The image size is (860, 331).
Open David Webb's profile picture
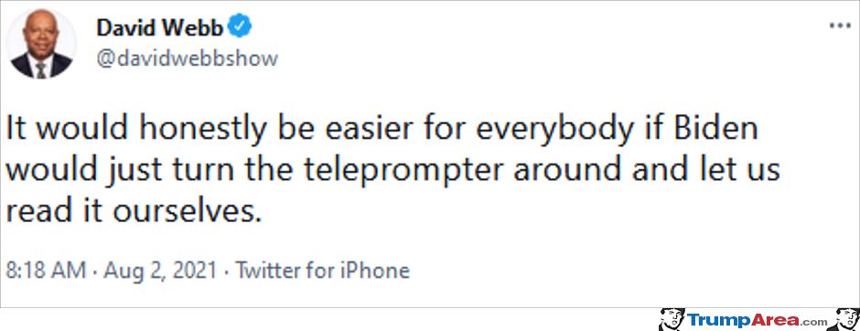coord(42,44)
